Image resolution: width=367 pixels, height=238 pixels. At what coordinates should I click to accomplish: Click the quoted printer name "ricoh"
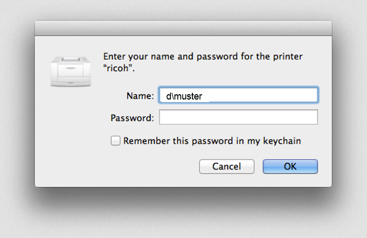tap(119, 68)
